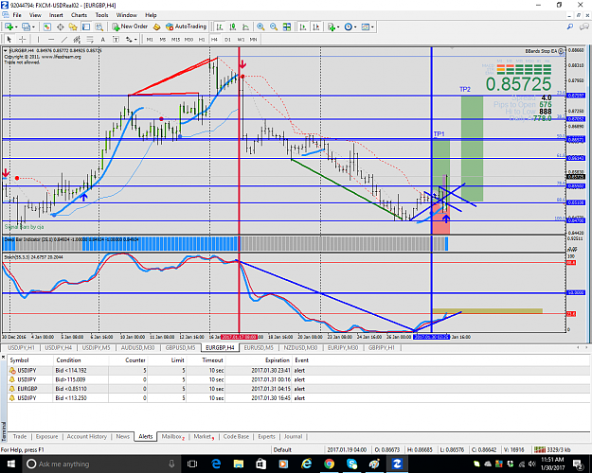Click the search magnifier icon
592x473 pixels.
click(569, 26)
